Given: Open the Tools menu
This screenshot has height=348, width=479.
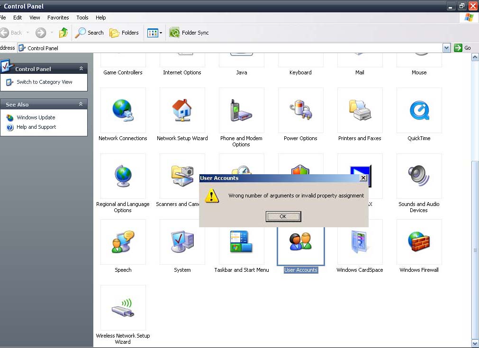Looking at the screenshot, I should tap(82, 18).
